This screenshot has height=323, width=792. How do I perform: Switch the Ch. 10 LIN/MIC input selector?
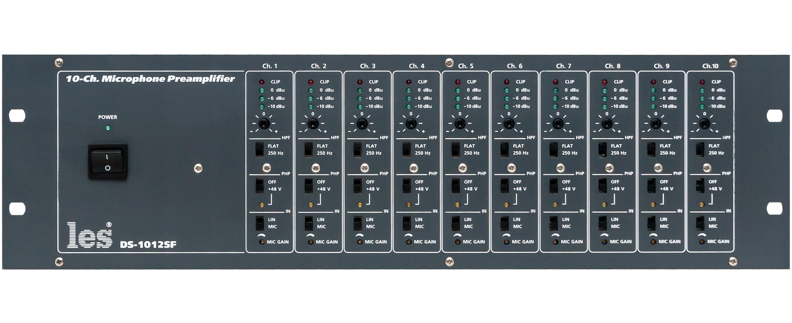[700, 223]
